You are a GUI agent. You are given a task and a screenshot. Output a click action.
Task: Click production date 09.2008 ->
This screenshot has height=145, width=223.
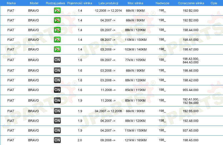tap(108, 140)
